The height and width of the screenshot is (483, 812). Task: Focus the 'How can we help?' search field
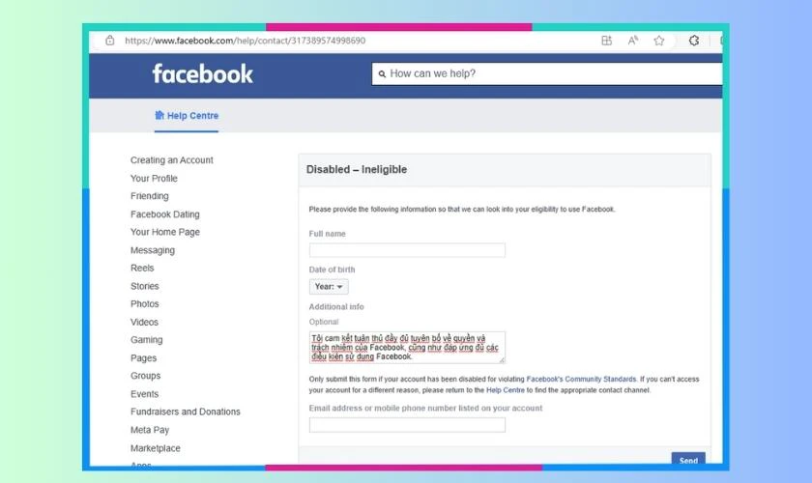(547, 74)
